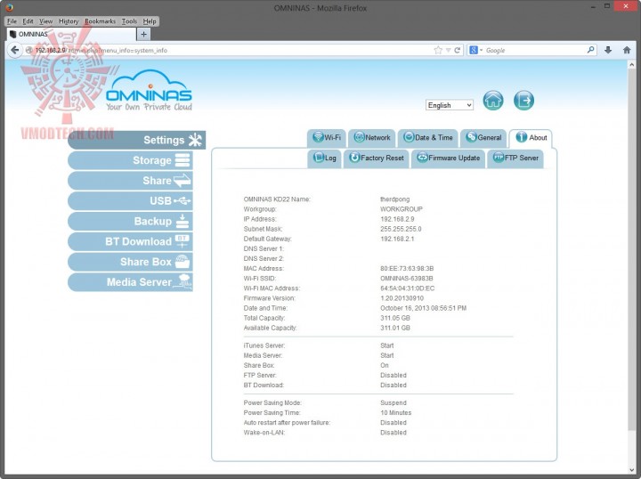641x479 pixels.
Task: Click the OMNINAS cloud logo
Action: pos(149,90)
